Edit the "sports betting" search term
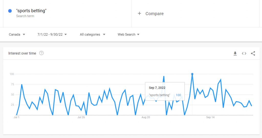The width and height of the screenshot is (262, 138). 31,11
